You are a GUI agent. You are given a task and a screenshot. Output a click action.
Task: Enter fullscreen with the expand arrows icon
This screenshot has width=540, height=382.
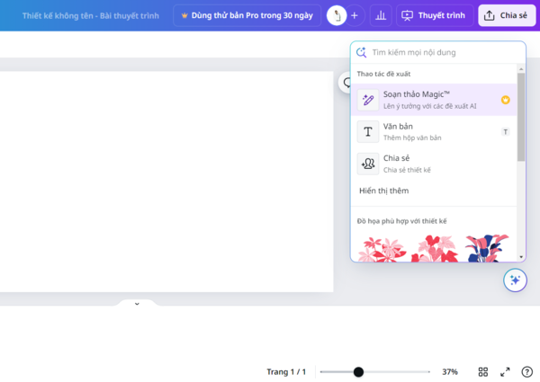pyautogui.click(x=505, y=372)
